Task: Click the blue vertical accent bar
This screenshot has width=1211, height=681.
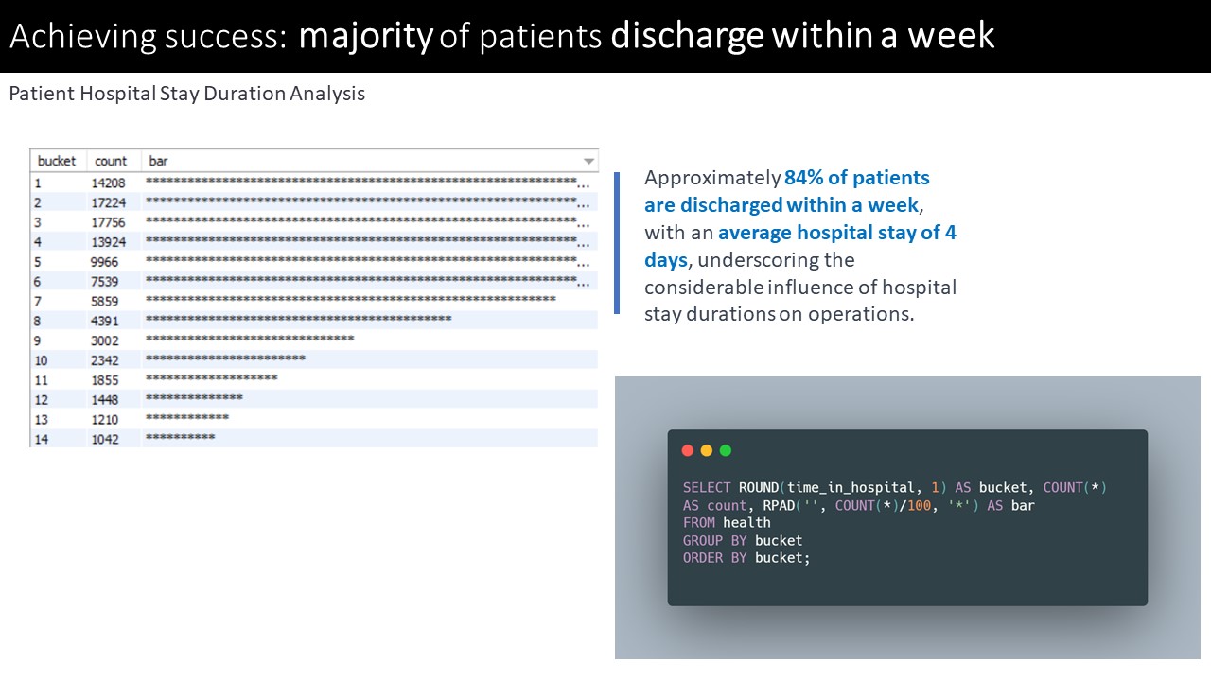Action: point(617,243)
